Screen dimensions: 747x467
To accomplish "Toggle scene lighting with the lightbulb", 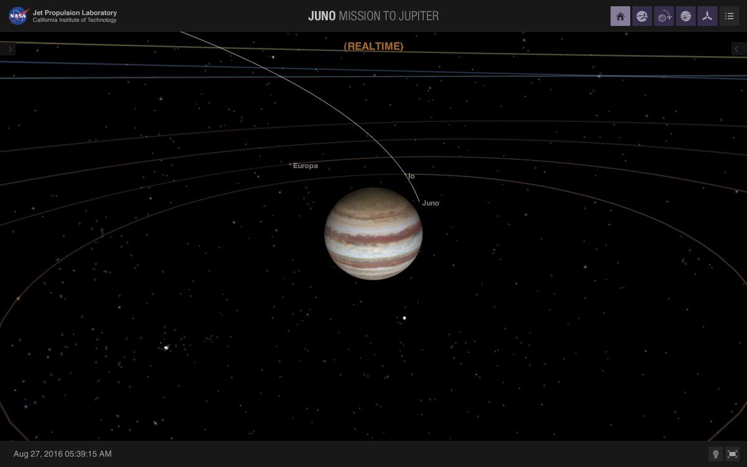I will [716, 454].
